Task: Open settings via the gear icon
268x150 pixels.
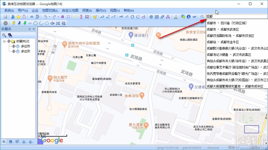Action: point(5,23)
